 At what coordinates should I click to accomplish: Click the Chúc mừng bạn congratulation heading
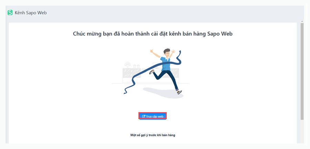[153, 34]
